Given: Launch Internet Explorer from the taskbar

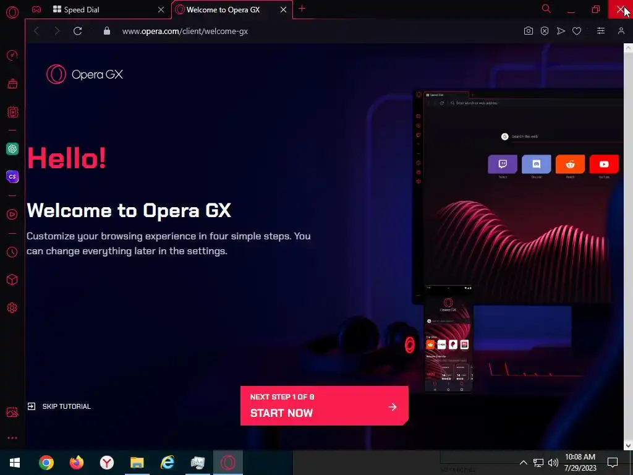Looking at the screenshot, I should pyautogui.click(x=167, y=463).
